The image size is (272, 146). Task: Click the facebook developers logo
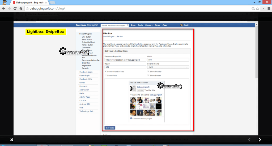tap(87, 25)
